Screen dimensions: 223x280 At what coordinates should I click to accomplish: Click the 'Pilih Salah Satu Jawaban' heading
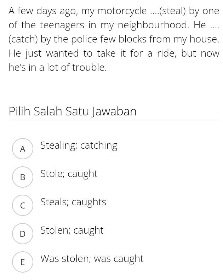tap(73, 111)
